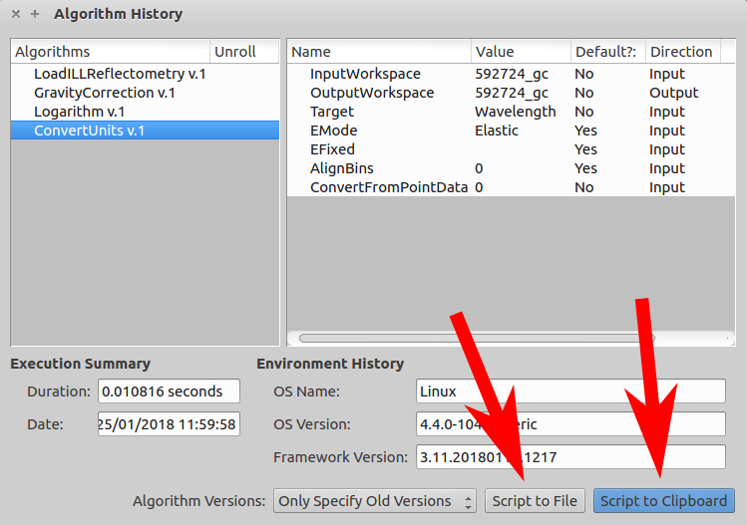Click the Duration field

pyautogui.click(x=169, y=392)
